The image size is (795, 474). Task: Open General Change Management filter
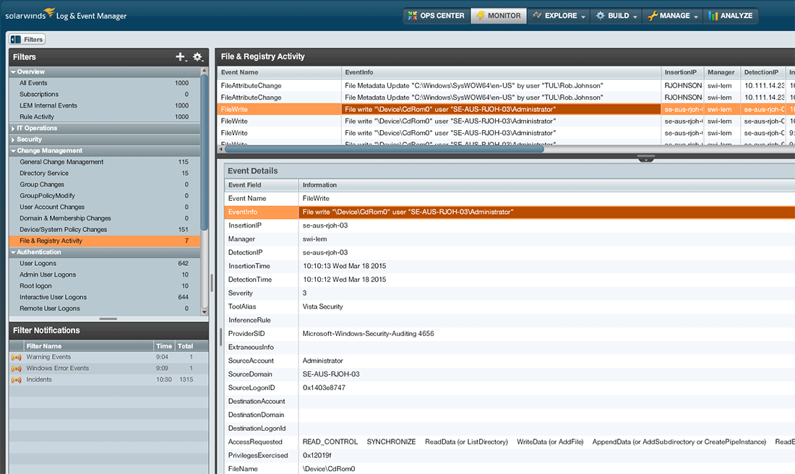click(x=105, y=162)
